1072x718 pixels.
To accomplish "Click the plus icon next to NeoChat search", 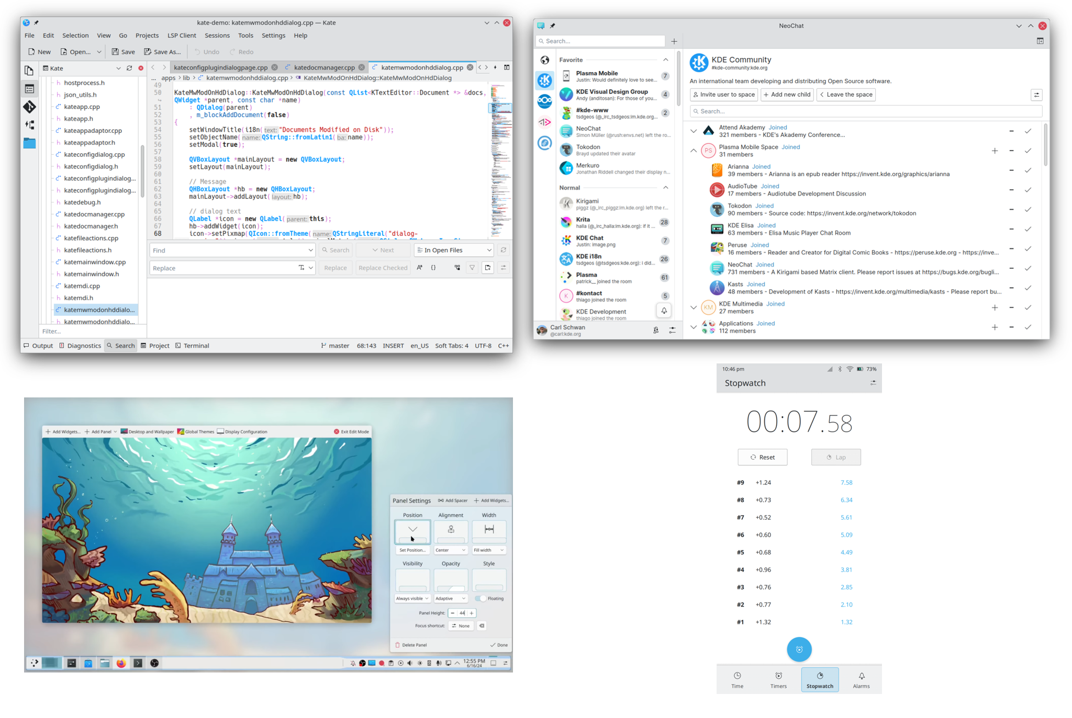I will 674,41.
